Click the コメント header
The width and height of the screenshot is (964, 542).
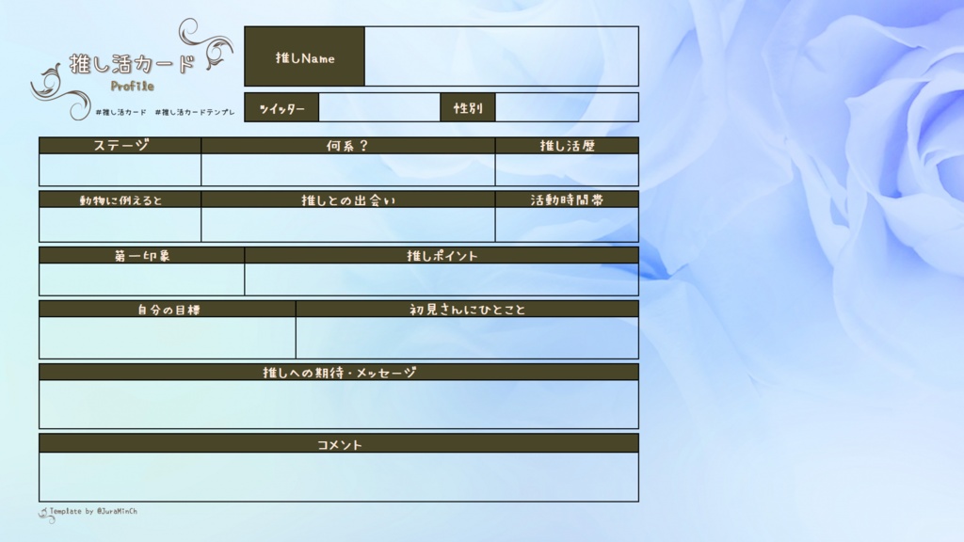tap(339, 444)
